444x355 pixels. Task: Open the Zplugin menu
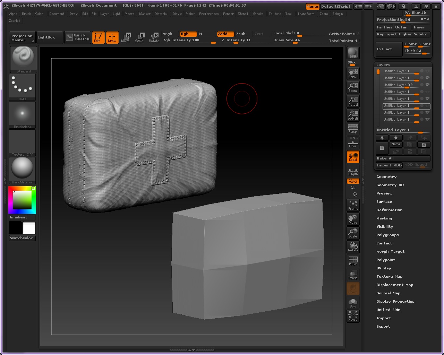pyautogui.click(x=338, y=14)
